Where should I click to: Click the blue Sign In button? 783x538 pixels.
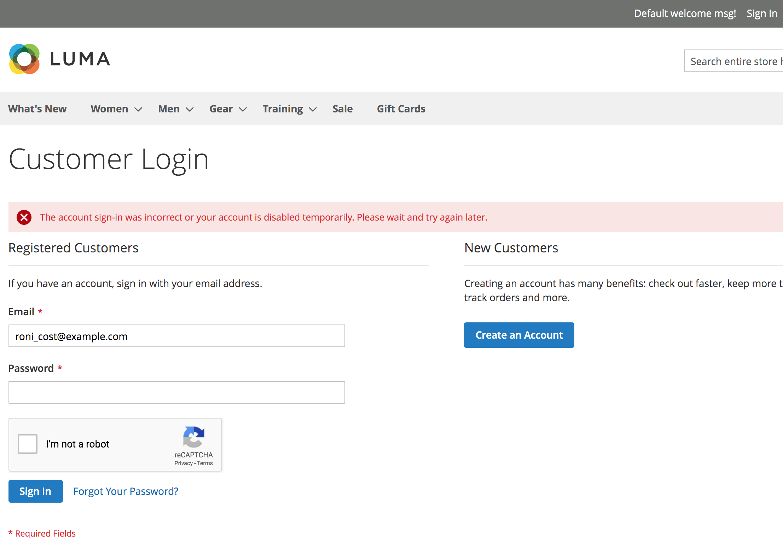pyautogui.click(x=36, y=491)
